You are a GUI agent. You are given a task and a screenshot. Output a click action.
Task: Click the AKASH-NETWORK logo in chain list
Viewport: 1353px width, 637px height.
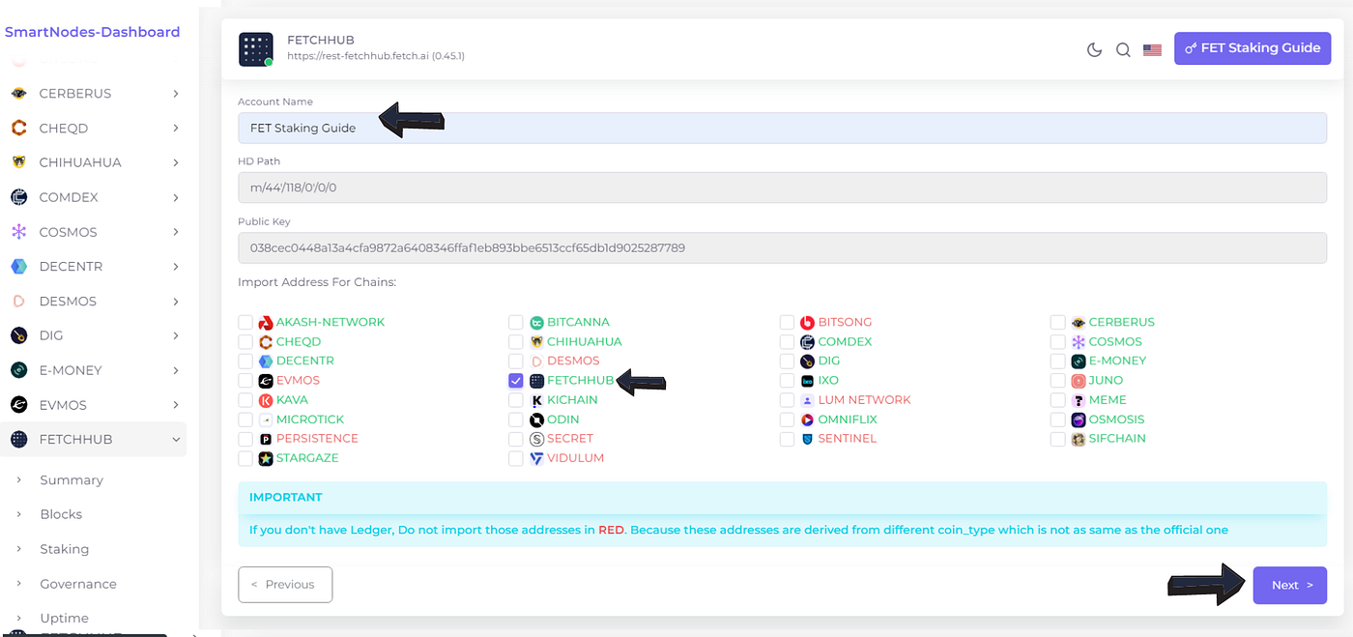266,323
